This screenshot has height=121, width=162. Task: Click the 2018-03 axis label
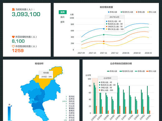pos(148,53)
